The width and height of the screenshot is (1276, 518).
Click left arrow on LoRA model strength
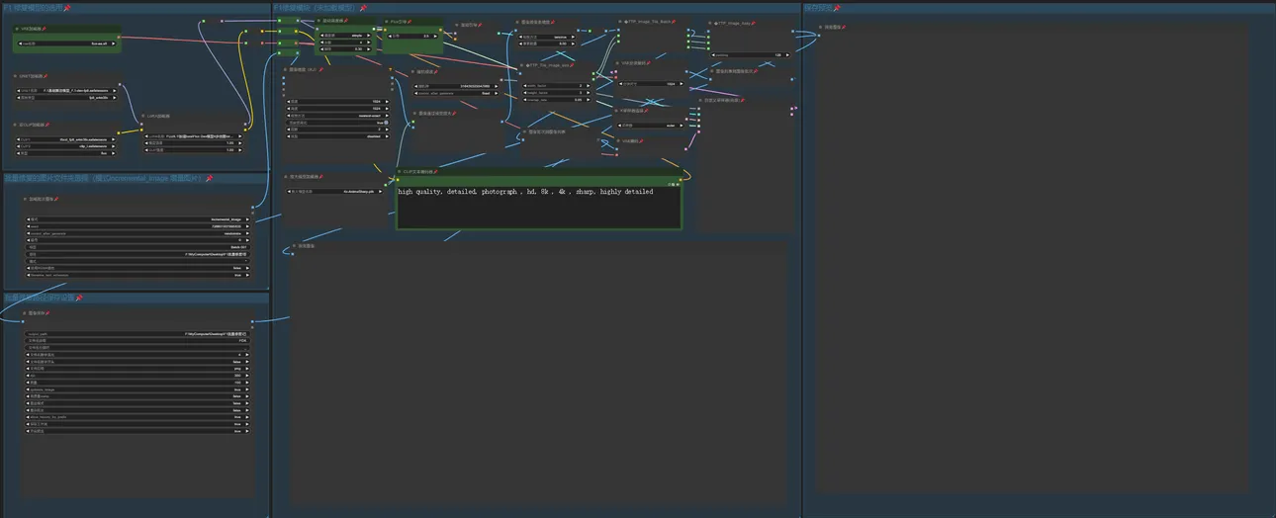click(146, 143)
